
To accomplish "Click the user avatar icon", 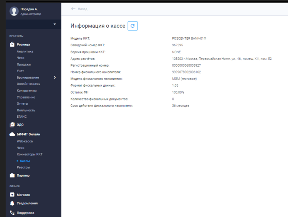I will click(x=14, y=11).
